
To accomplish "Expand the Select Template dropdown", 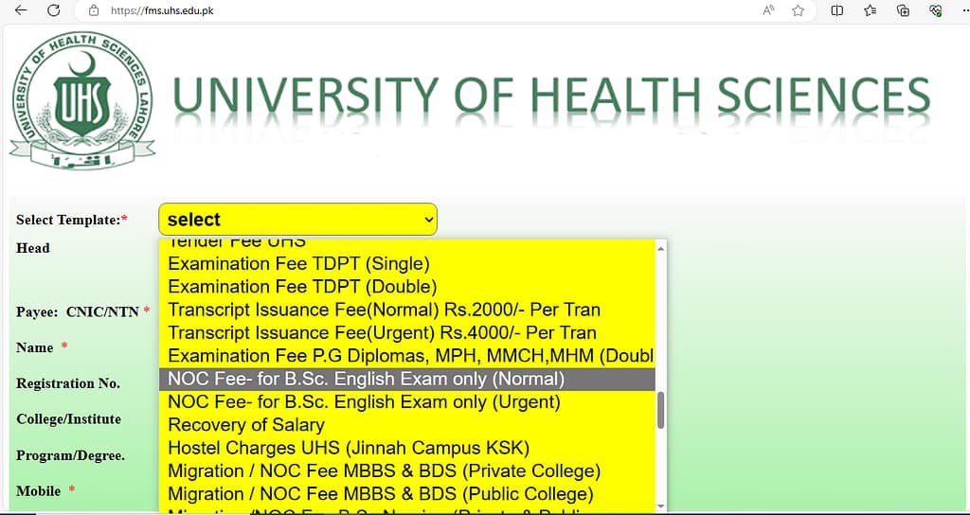I will click(297, 220).
